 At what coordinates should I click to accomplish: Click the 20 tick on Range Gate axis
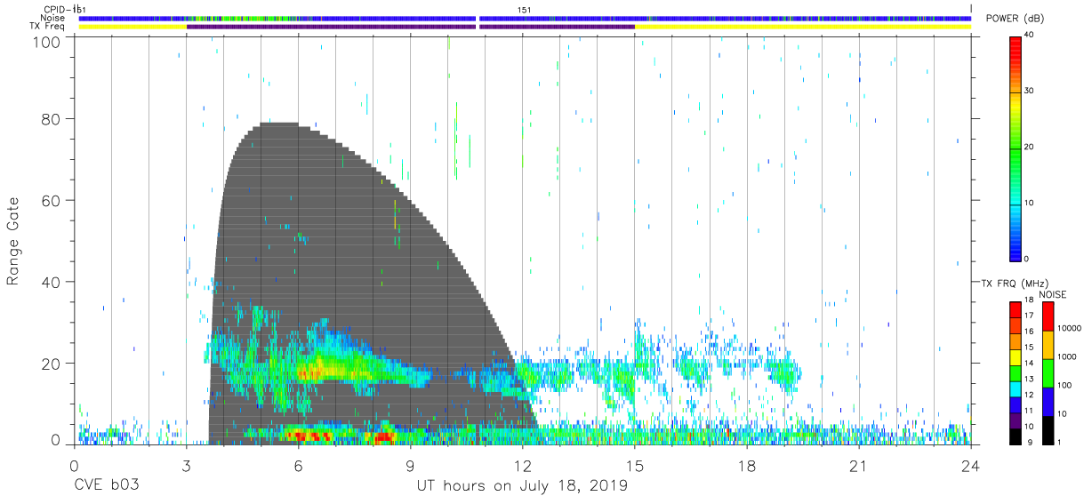coord(50,364)
